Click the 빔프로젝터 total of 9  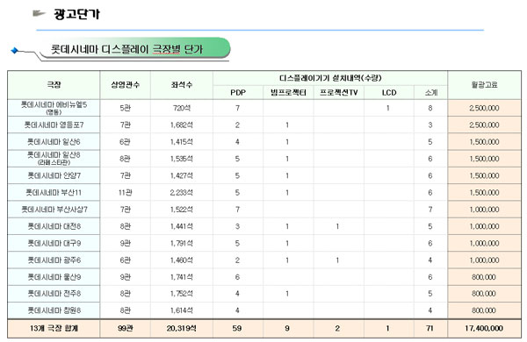[287, 328]
